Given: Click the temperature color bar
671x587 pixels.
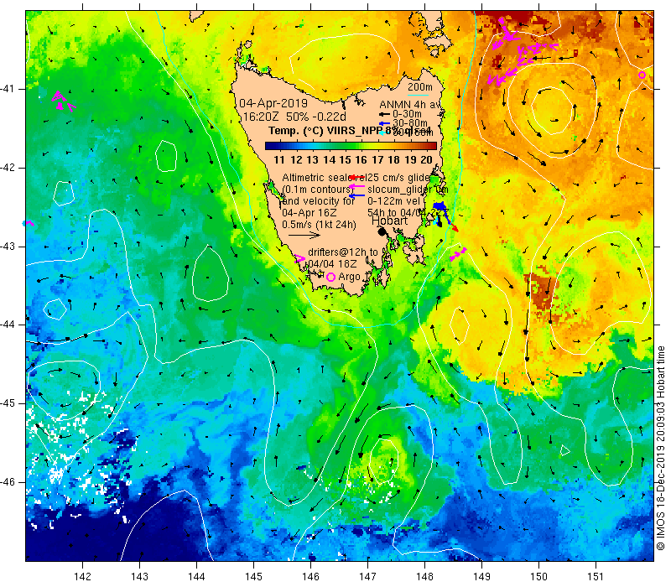Looking at the screenshot, I should click(x=351, y=146).
